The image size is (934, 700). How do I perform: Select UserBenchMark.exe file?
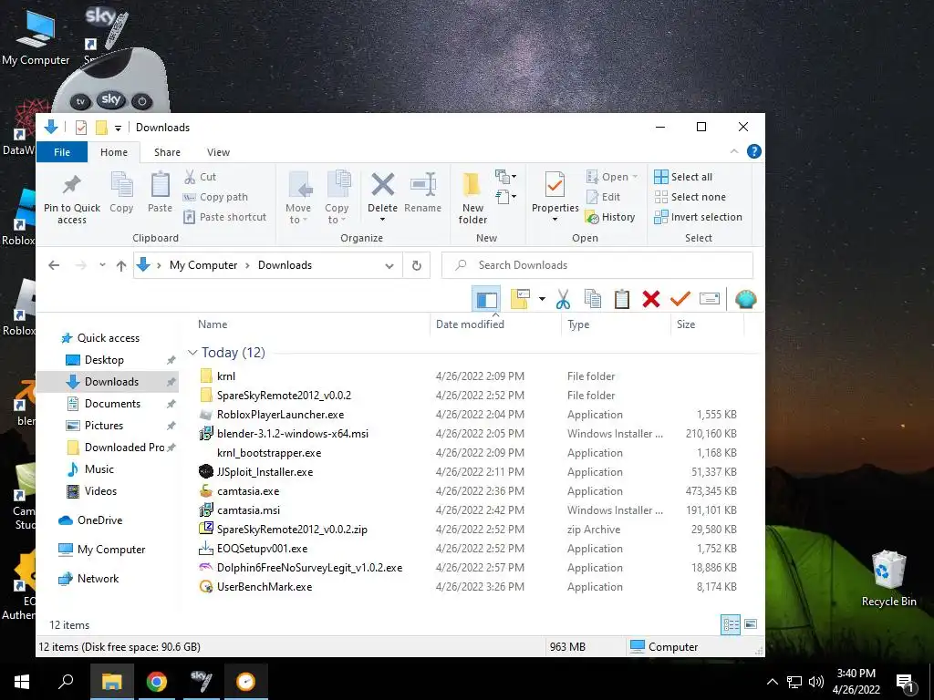(x=265, y=587)
